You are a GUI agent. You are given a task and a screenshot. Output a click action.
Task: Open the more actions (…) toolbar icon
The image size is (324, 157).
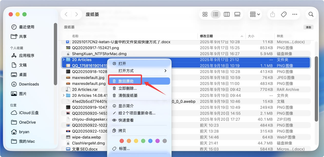pos(295,14)
